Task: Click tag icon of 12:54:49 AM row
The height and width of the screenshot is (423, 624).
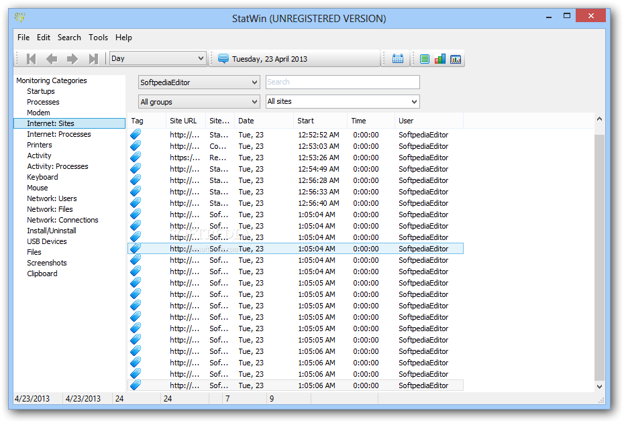Action: (136, 168)
